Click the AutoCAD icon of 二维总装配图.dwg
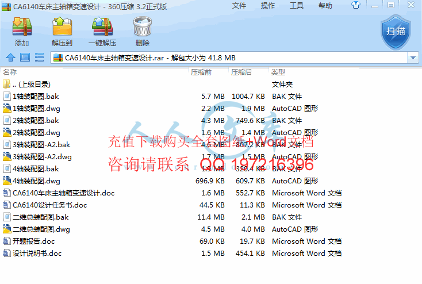The width and height of the screenshot is (422, 284). coord(7,229)
